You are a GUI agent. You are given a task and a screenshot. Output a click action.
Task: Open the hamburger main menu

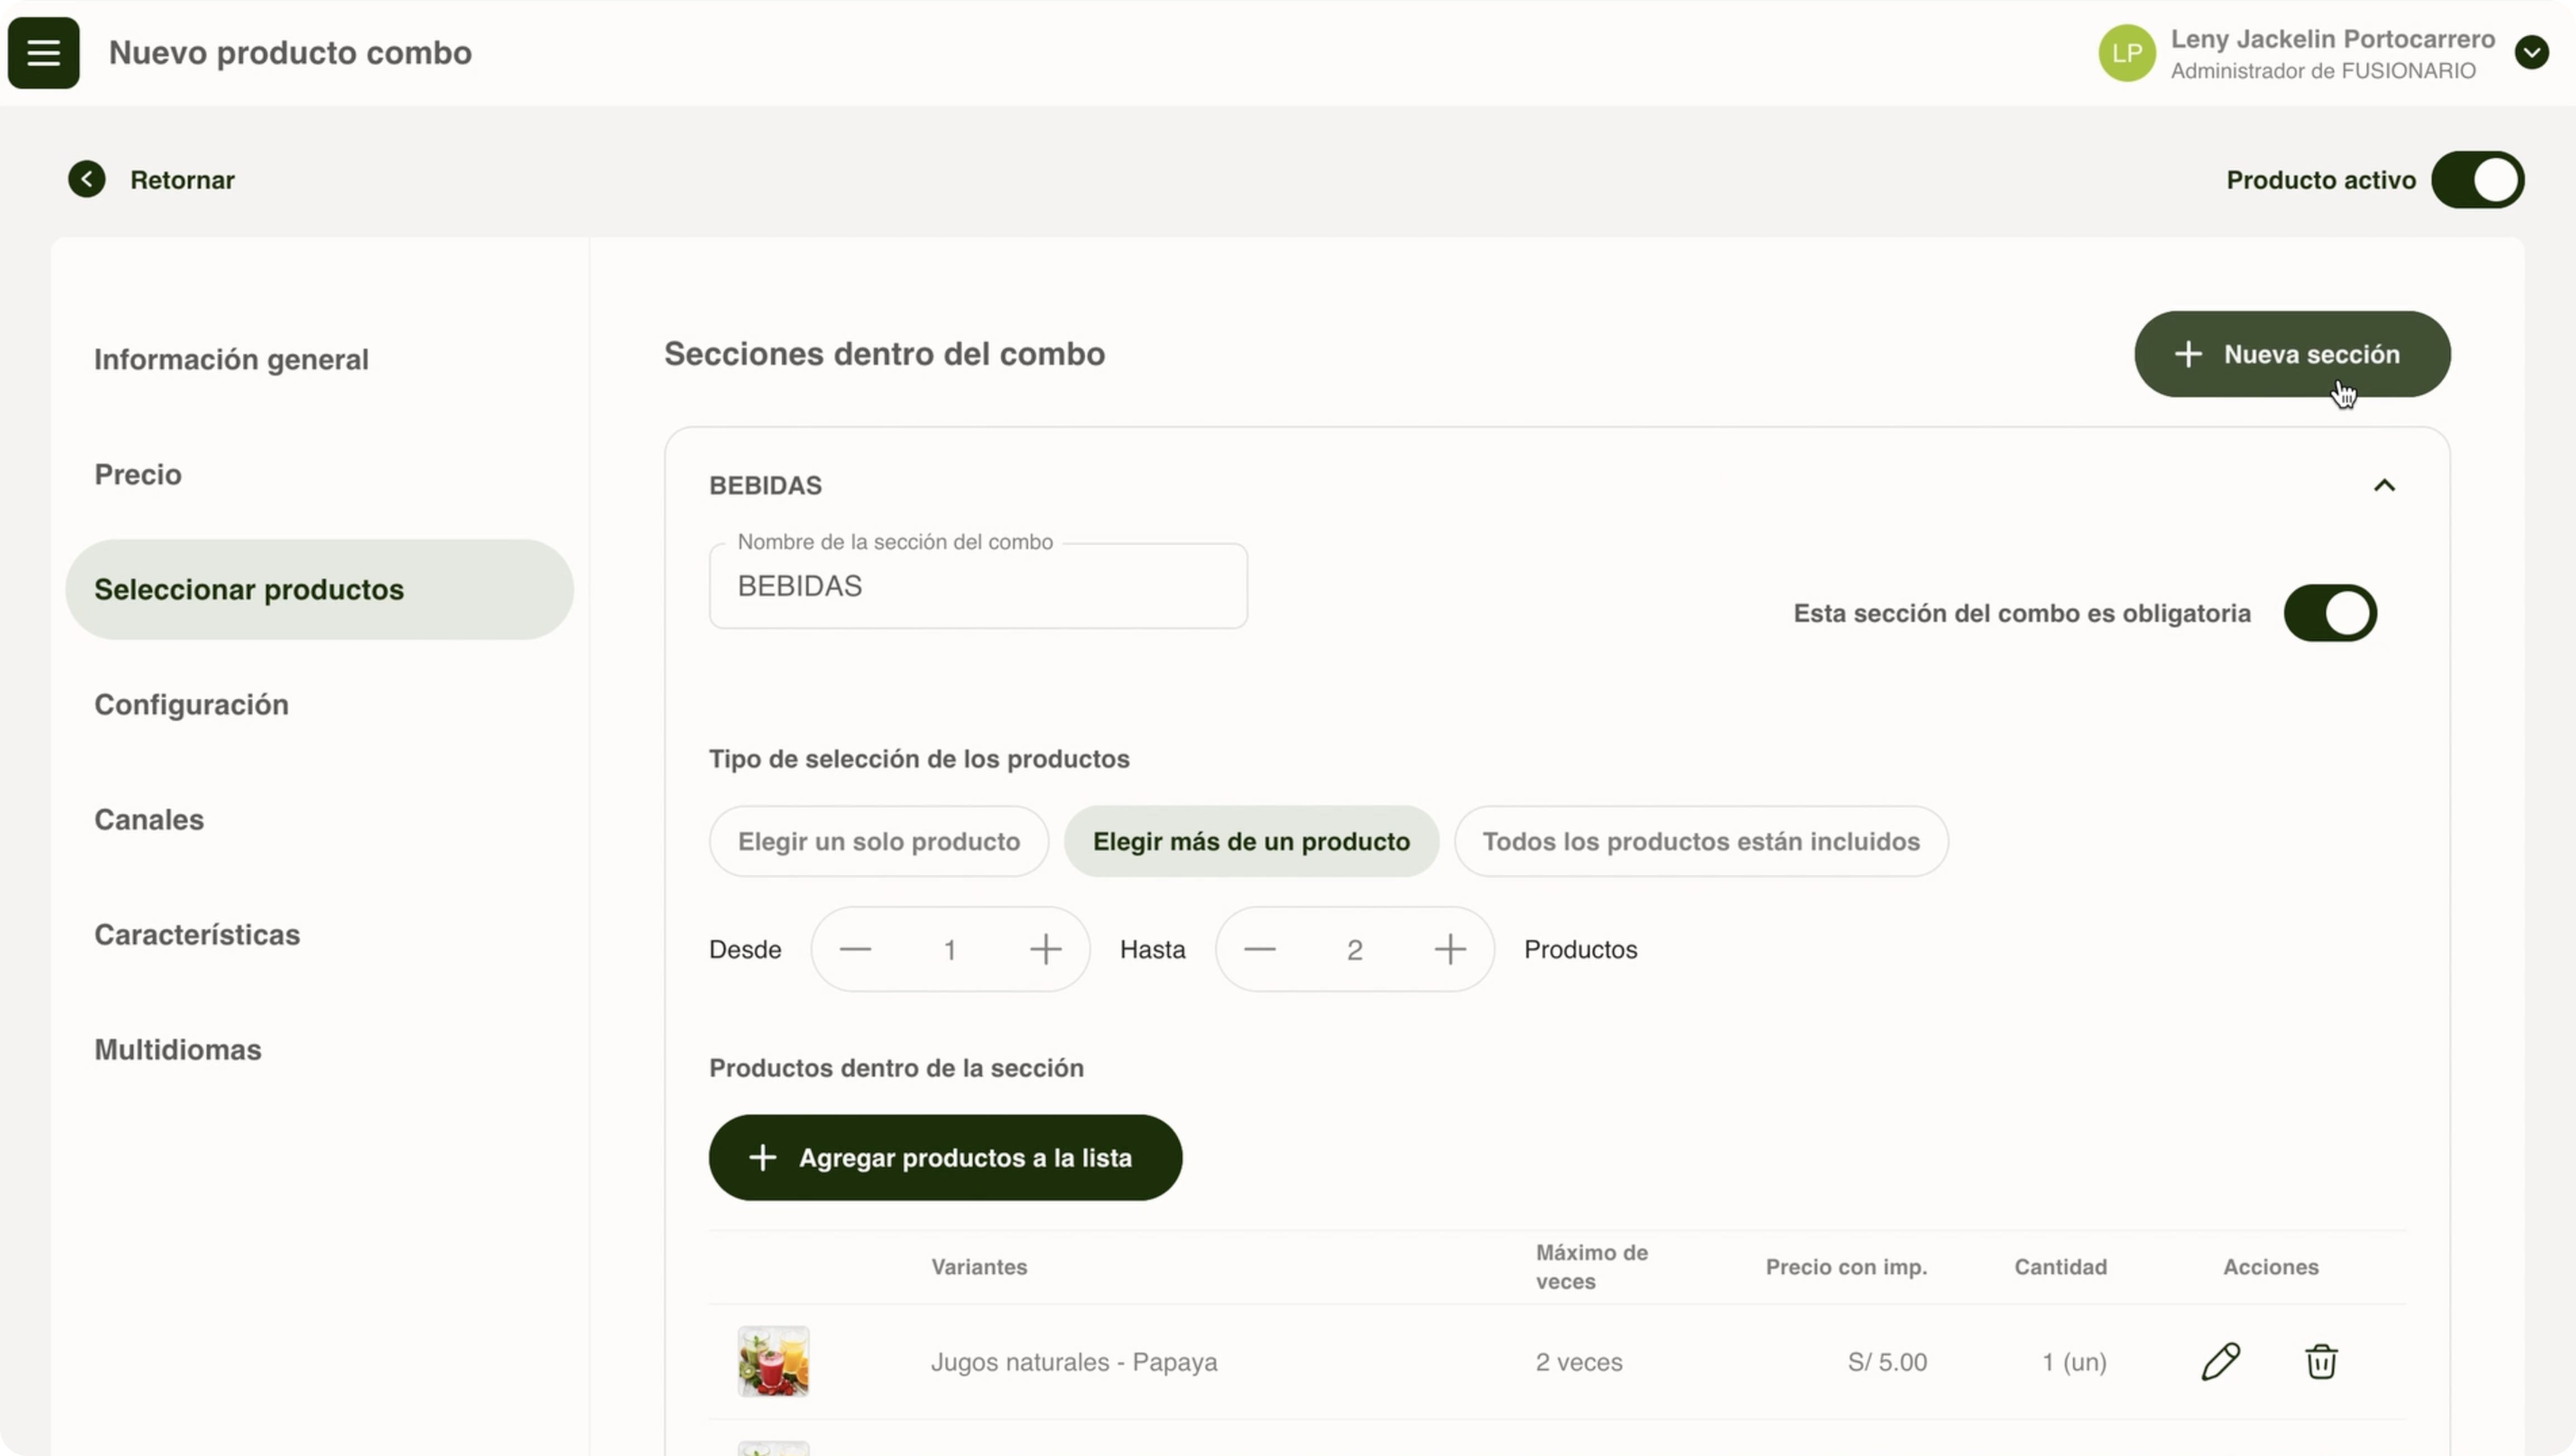[43, 53]
